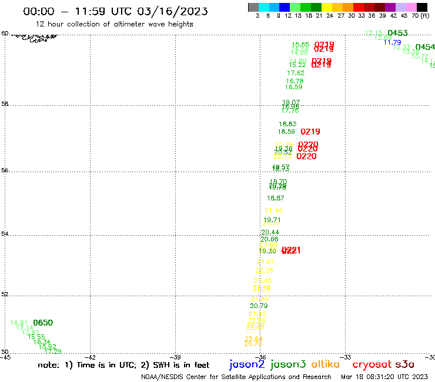Click the '0219' stamp beside 18.59
The image size is (435, 382).
pos(310,132)
